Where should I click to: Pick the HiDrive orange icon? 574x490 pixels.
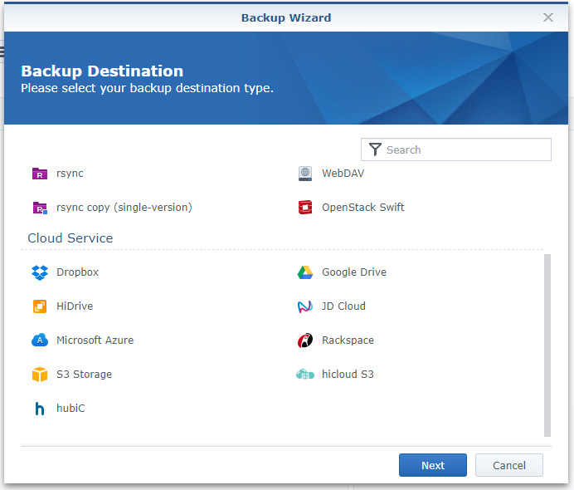tap(40, 306)
